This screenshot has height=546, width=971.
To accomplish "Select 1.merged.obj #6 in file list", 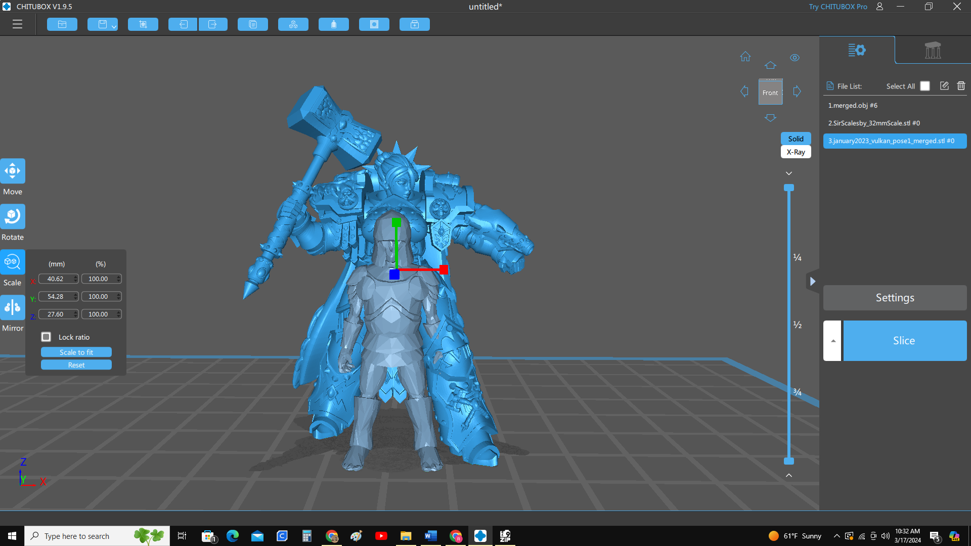I will point(895,105).
